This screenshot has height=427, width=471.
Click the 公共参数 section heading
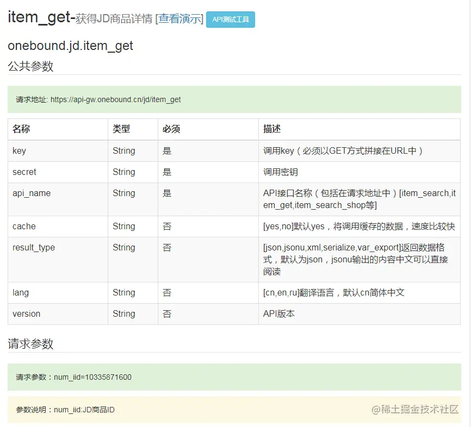[30, 66]
